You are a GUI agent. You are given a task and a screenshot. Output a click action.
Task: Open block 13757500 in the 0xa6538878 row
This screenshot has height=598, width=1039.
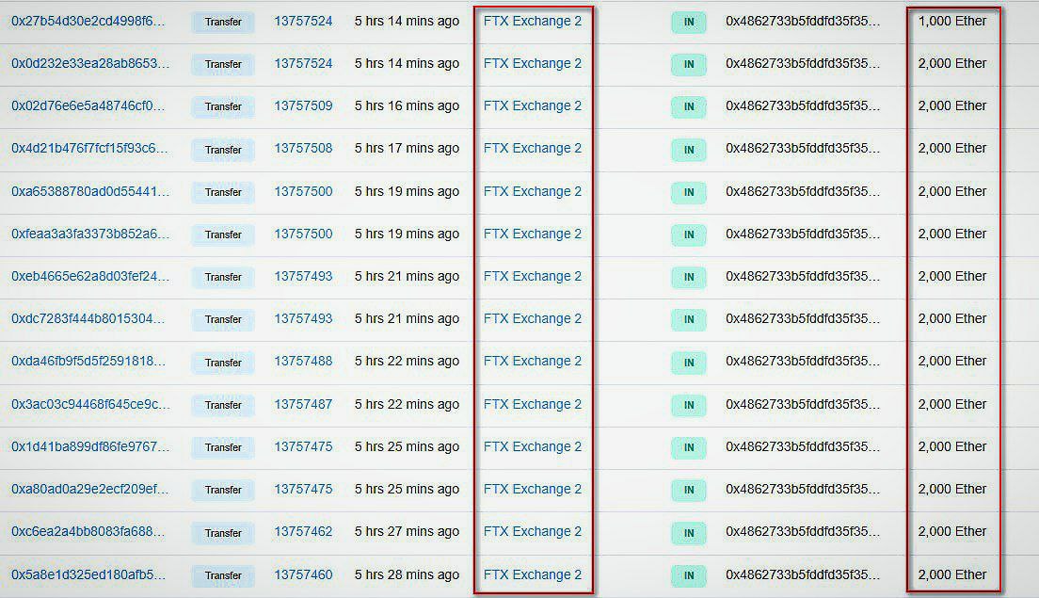point(303,191)
